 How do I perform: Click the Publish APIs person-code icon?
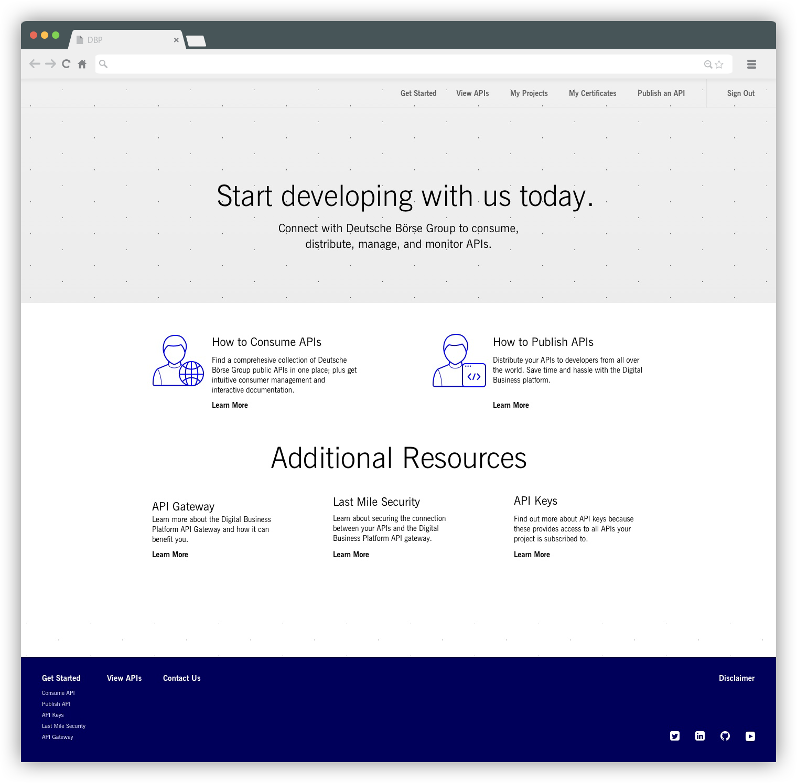click(x=459, y=361)
